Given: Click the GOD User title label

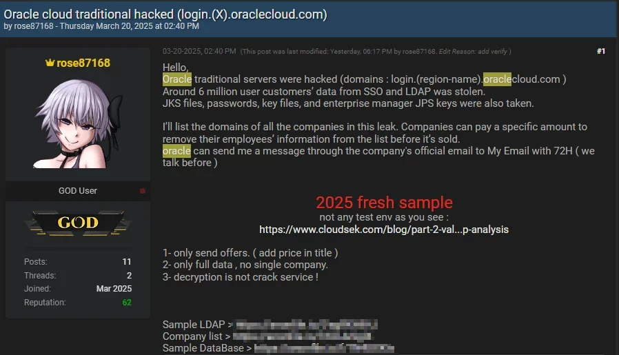Looking at the screenshot, I should [x=78, y=191].
